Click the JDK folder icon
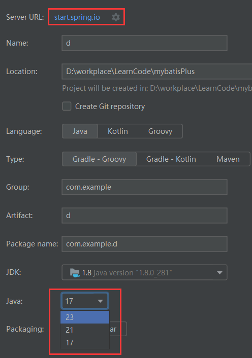 [75, 273]
